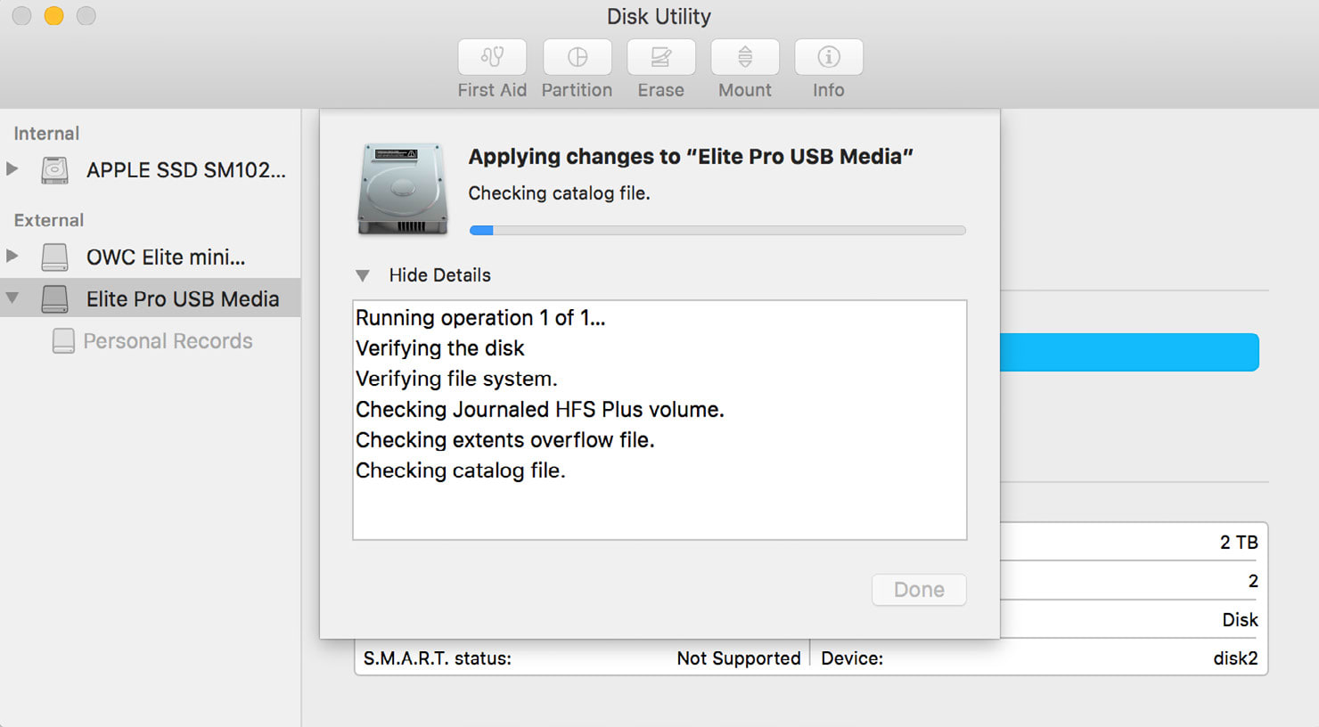Select the Personal Records volume label
1319x727 pixels.
pos(168,341)
